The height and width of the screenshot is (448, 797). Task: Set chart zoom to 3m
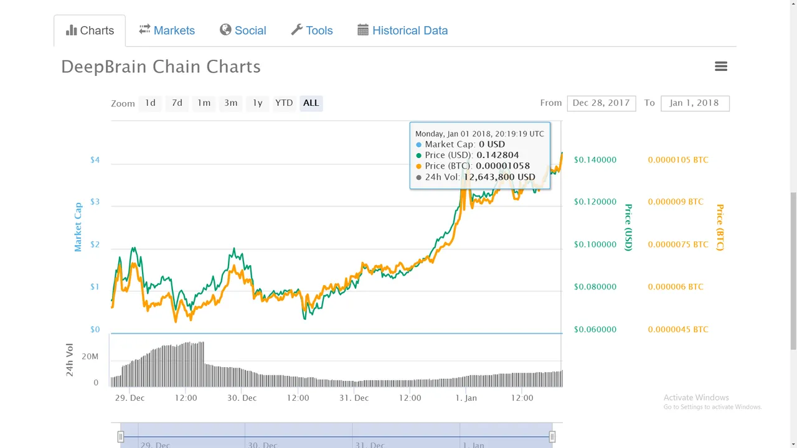[231, 103]
